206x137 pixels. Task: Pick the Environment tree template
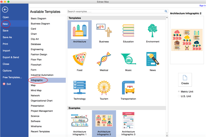[x=152, y=30]
